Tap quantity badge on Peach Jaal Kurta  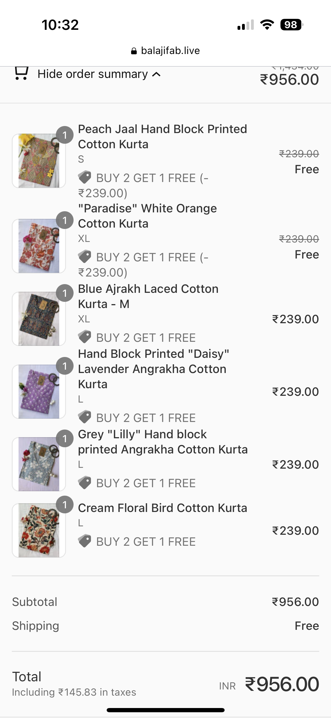(65, 135)
